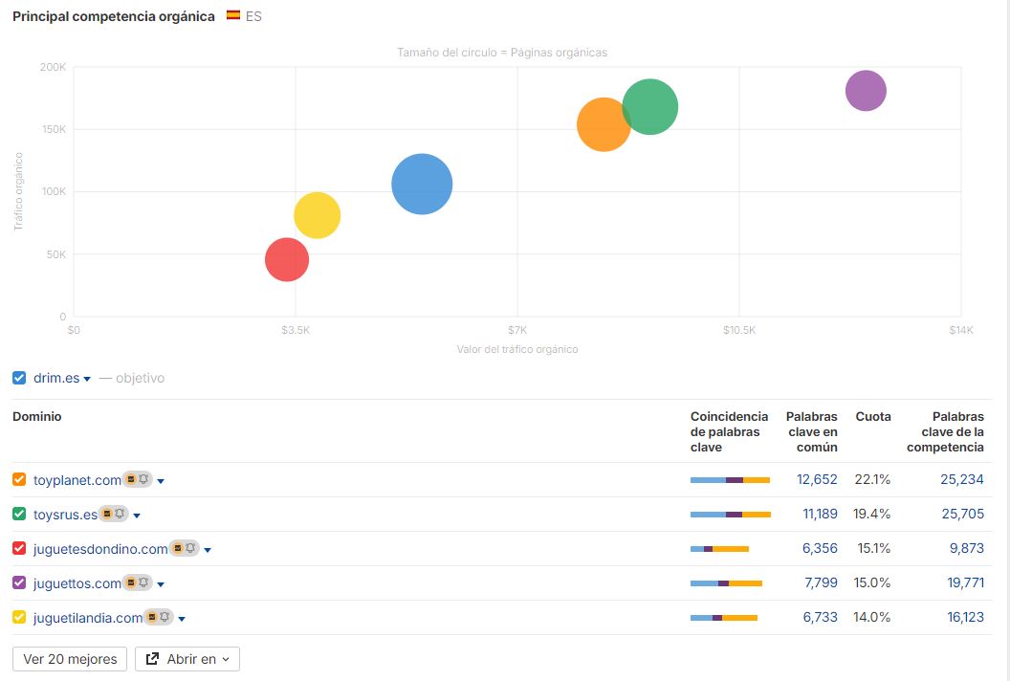Toggle the orange toyplanet.com checkbox
The width and height of the screenshot is (1010, 681).
[x=19, y=480]
